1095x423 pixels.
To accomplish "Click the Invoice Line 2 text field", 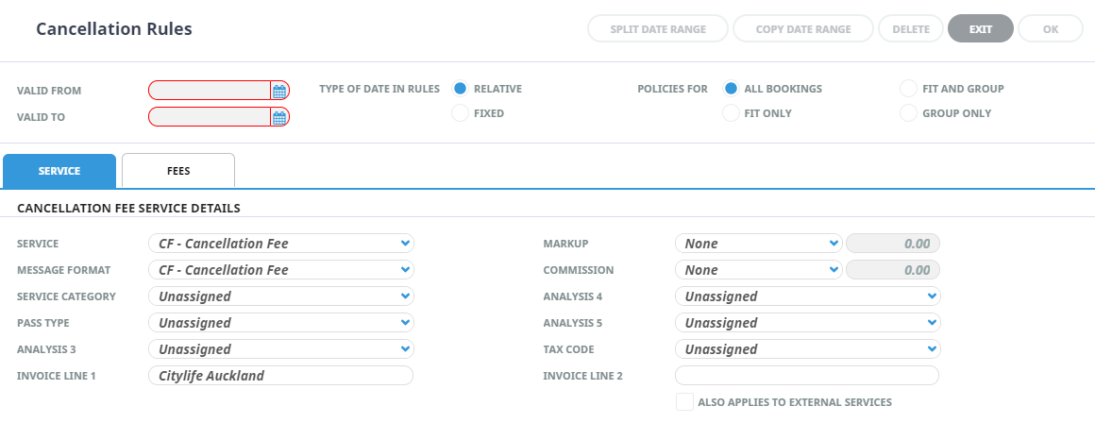I will coord(807,376).
